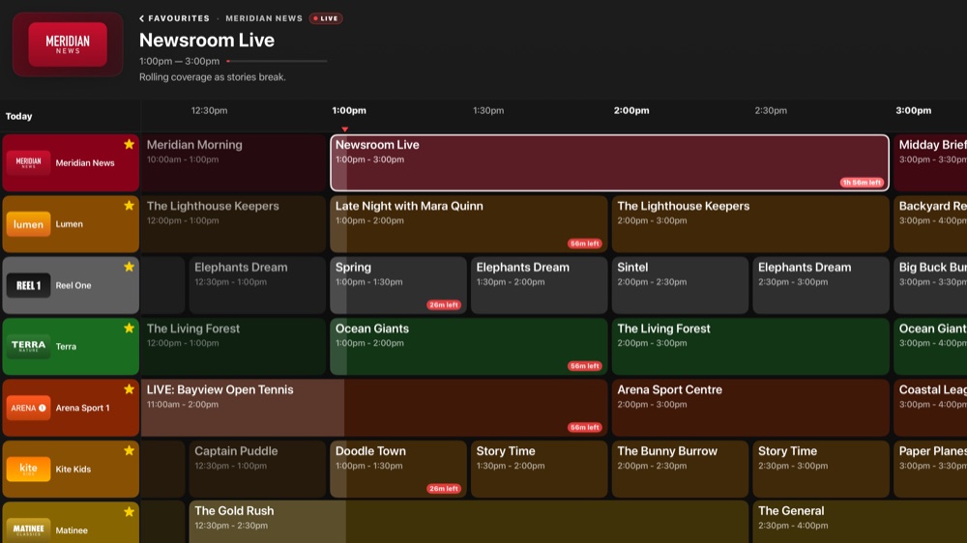Go back to Favourites

coord(174,18)
